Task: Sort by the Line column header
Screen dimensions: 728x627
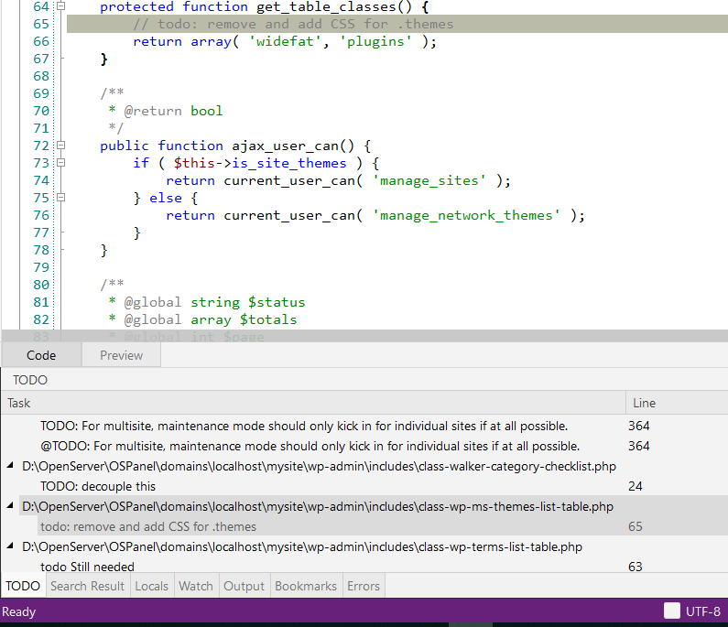Action: (x=677, y=403)
